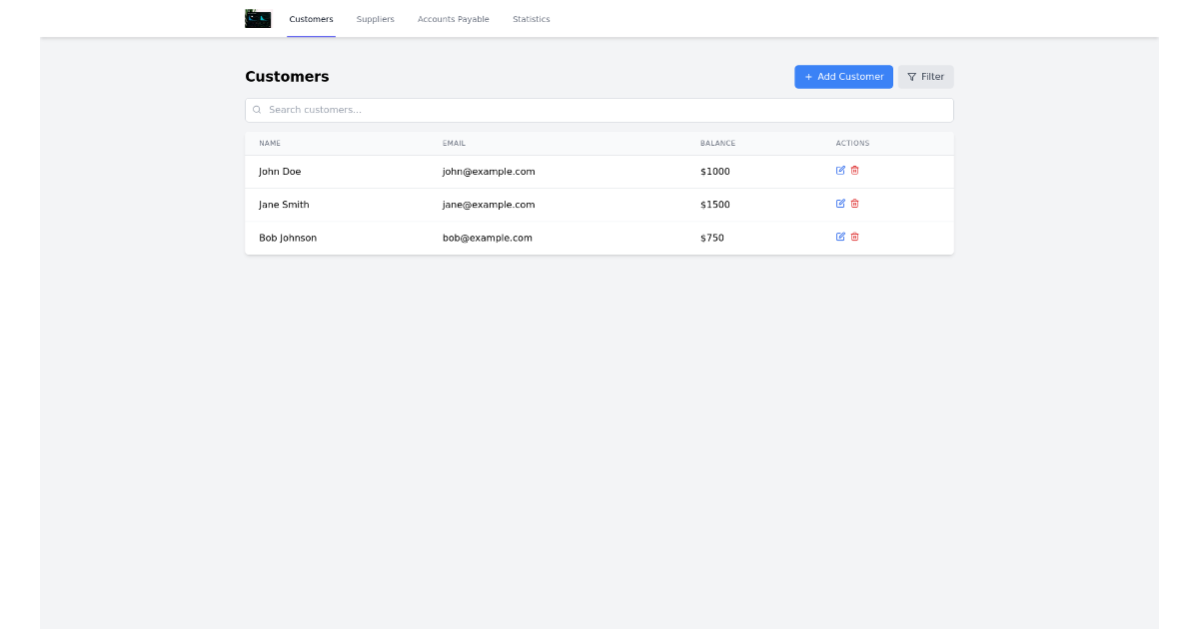Click the search customers input field
1199x629 pixels.
(599, 110)
